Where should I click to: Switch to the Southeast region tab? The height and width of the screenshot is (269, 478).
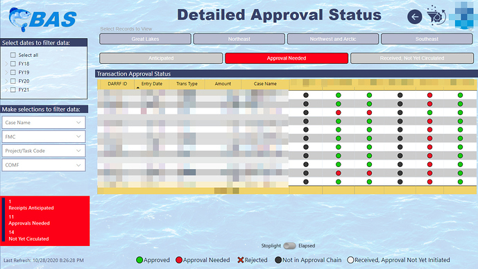coord(427,39)
